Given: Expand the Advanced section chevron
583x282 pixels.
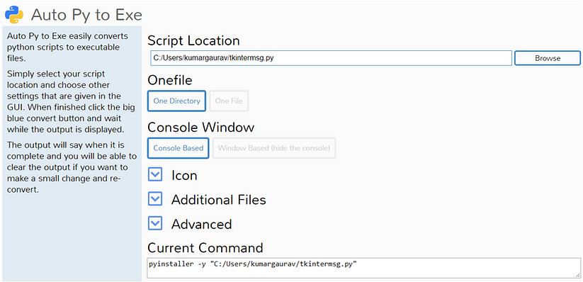Looking at the screenshot, I should pos(155,224).
